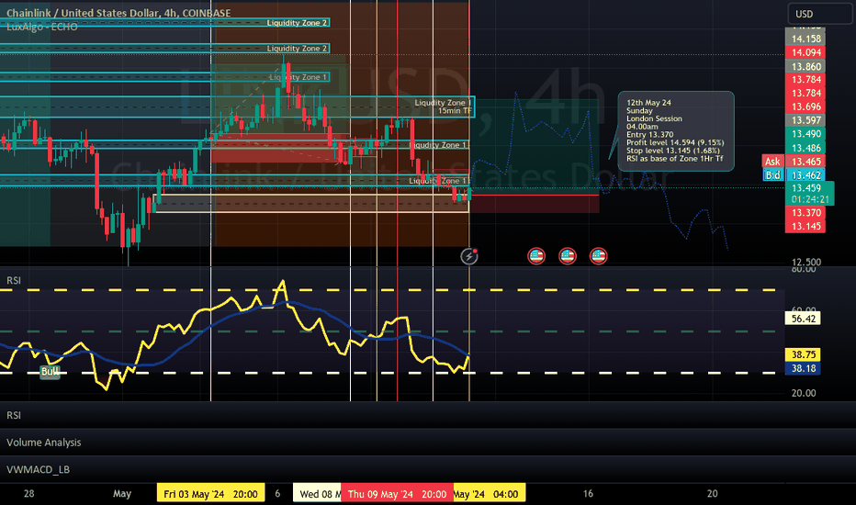Open the USD currency dropdown

point(819,14)
